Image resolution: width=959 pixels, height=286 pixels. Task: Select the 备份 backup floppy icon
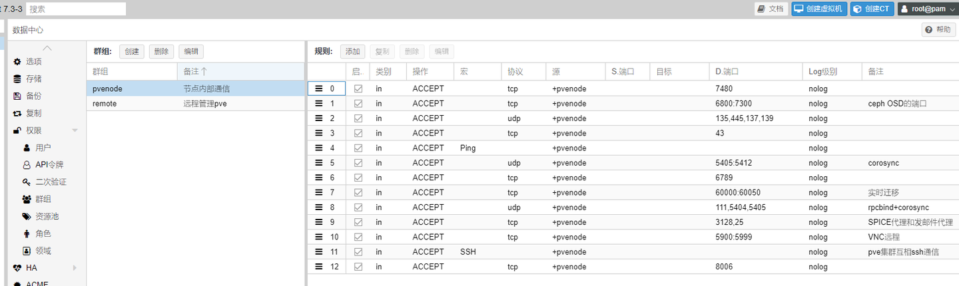(17, 96)
